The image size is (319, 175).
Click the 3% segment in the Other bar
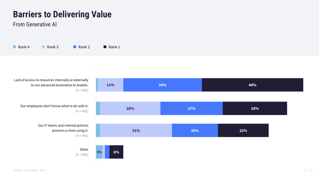[x=99, y=152]
